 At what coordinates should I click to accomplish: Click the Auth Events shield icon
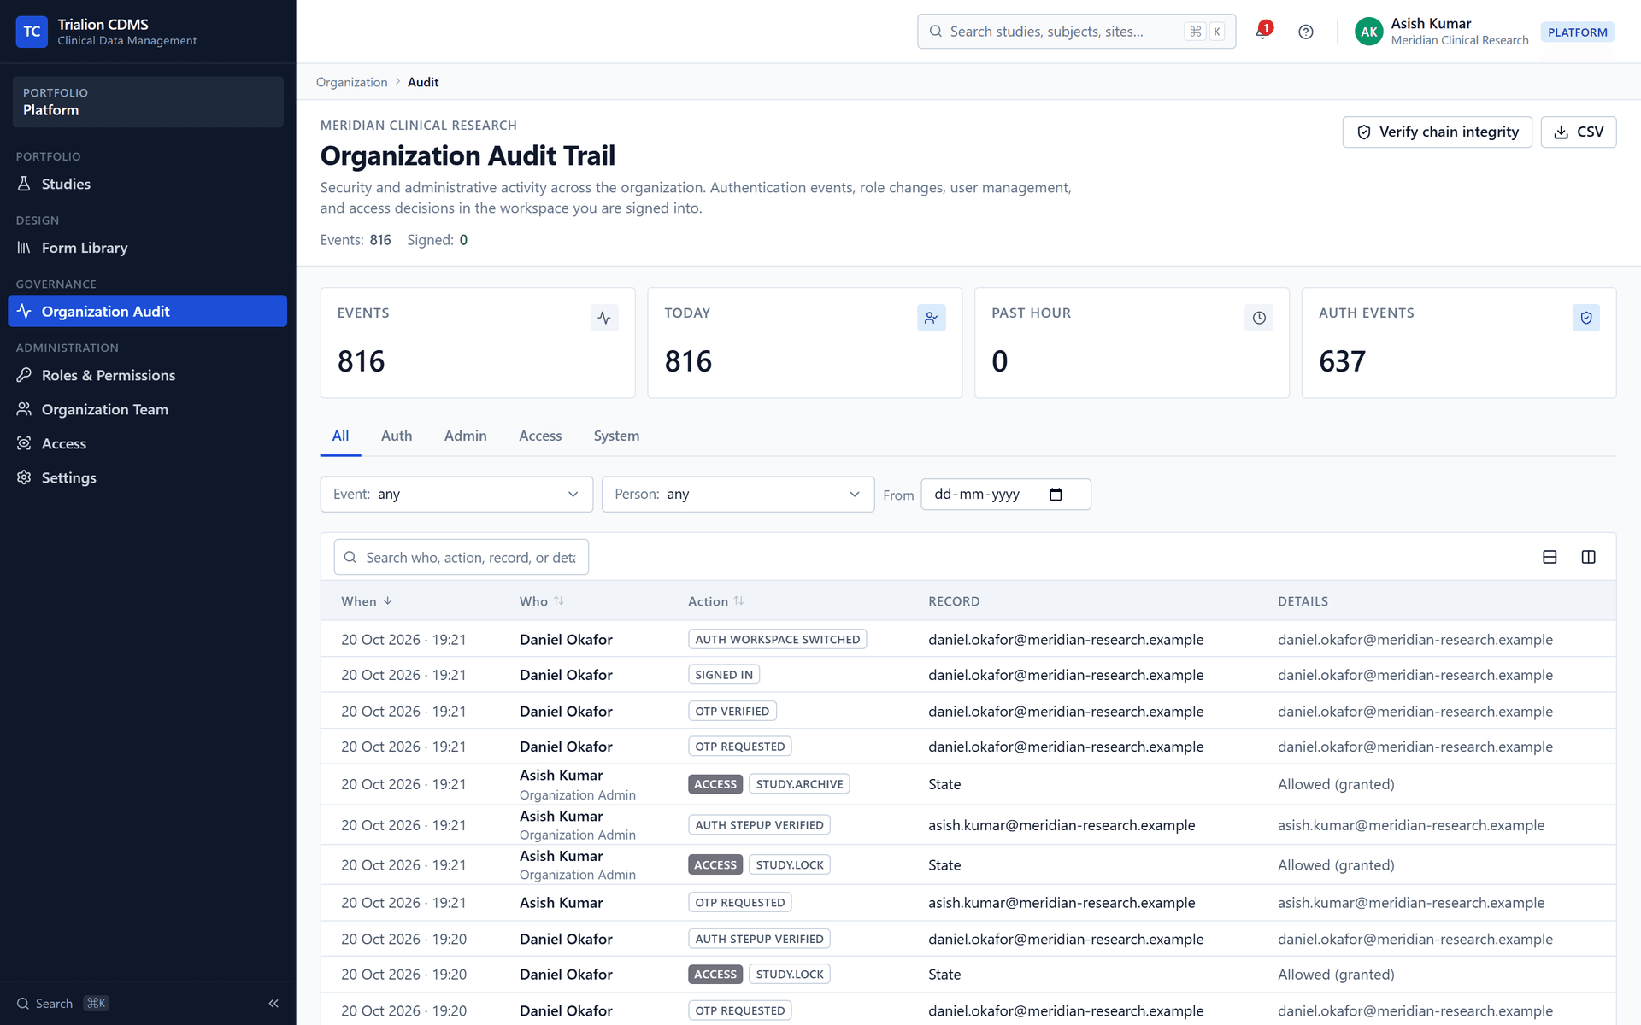1586,318
